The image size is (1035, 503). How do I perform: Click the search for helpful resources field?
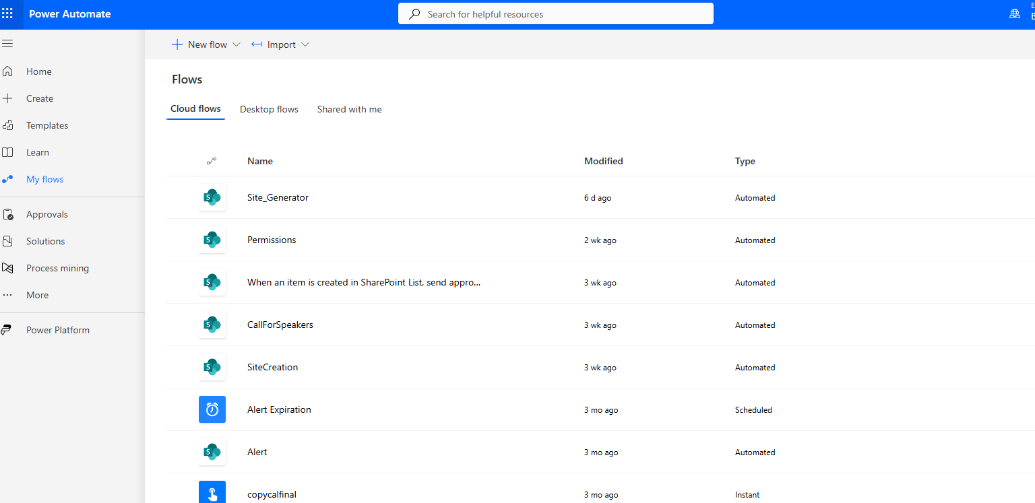click(x=555, y=14)
